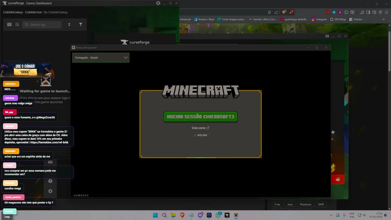Toggle word wrap icon in log toolbar
Screen dimensions: 391x220
click(x=17, y=24)
